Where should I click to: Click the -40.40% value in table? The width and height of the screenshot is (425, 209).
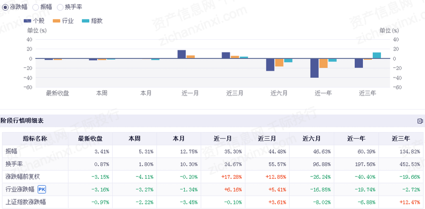pyautogui.click(x=364, y=177)
